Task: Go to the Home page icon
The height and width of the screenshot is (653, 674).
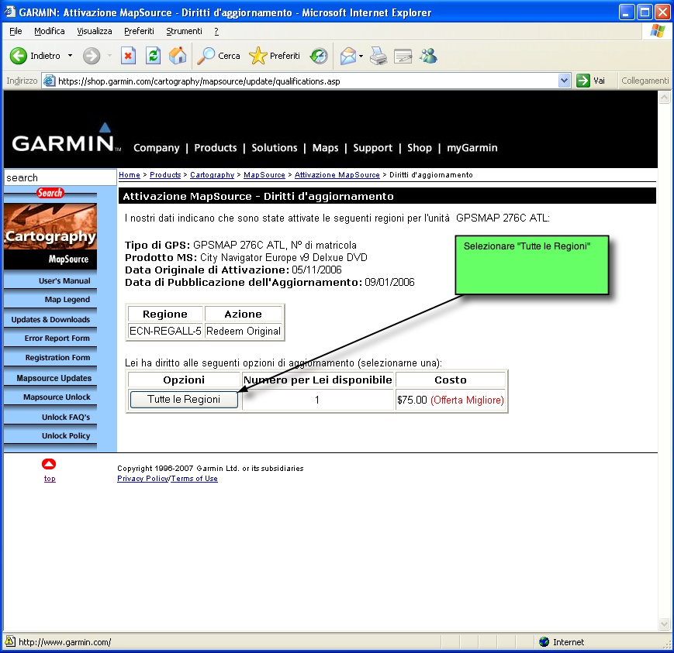Action: (x=178, y=56)
